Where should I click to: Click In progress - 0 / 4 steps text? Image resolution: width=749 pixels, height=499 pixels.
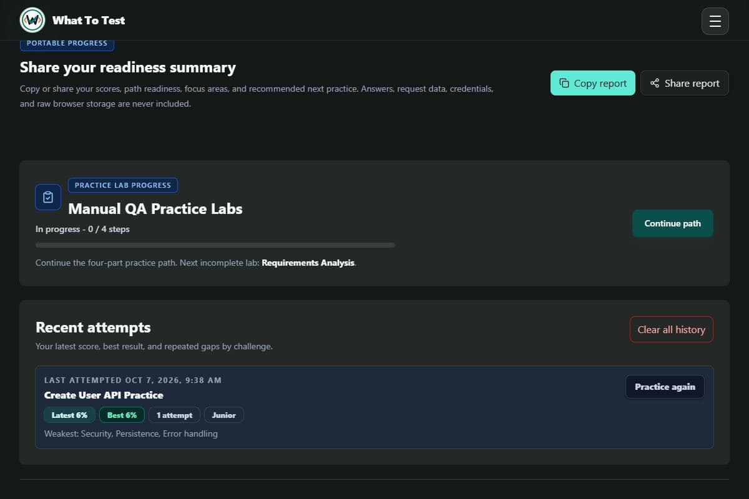click(82, 229)
